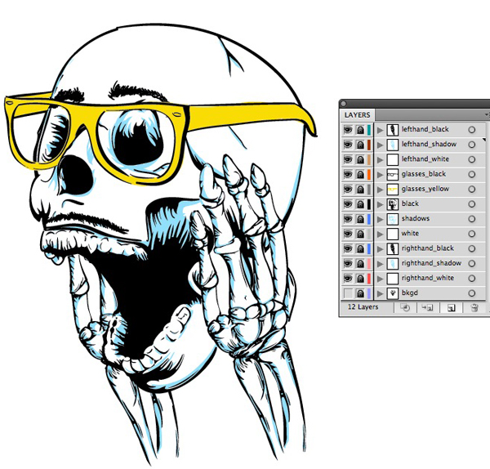
Task: Click the black layer thumbnail
Action: coord(393,204)
